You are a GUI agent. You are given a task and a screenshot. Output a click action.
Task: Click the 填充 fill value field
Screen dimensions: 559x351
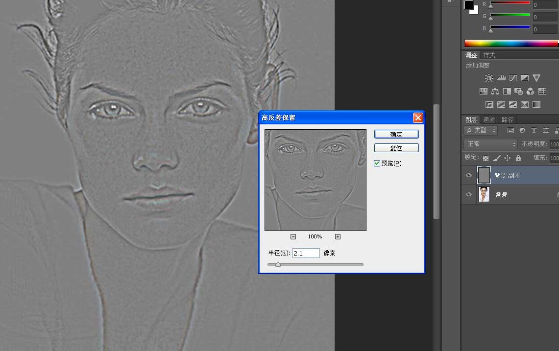pos(554,158)
